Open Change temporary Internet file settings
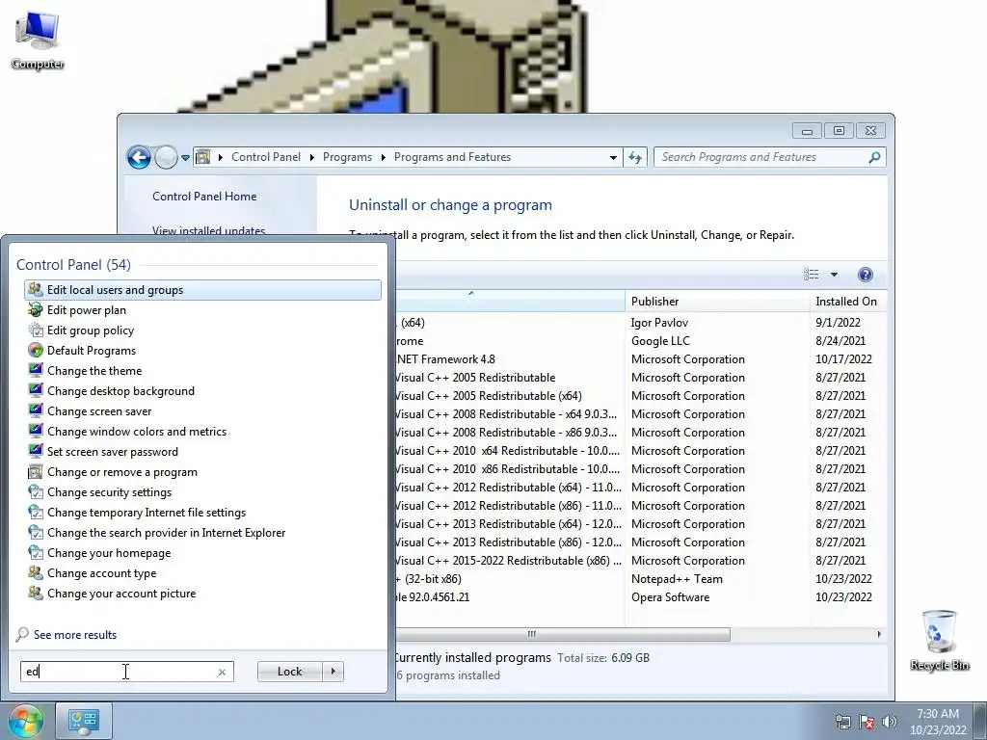The width and height of the screenshot is (987, 740). click(x=202, y=513)
